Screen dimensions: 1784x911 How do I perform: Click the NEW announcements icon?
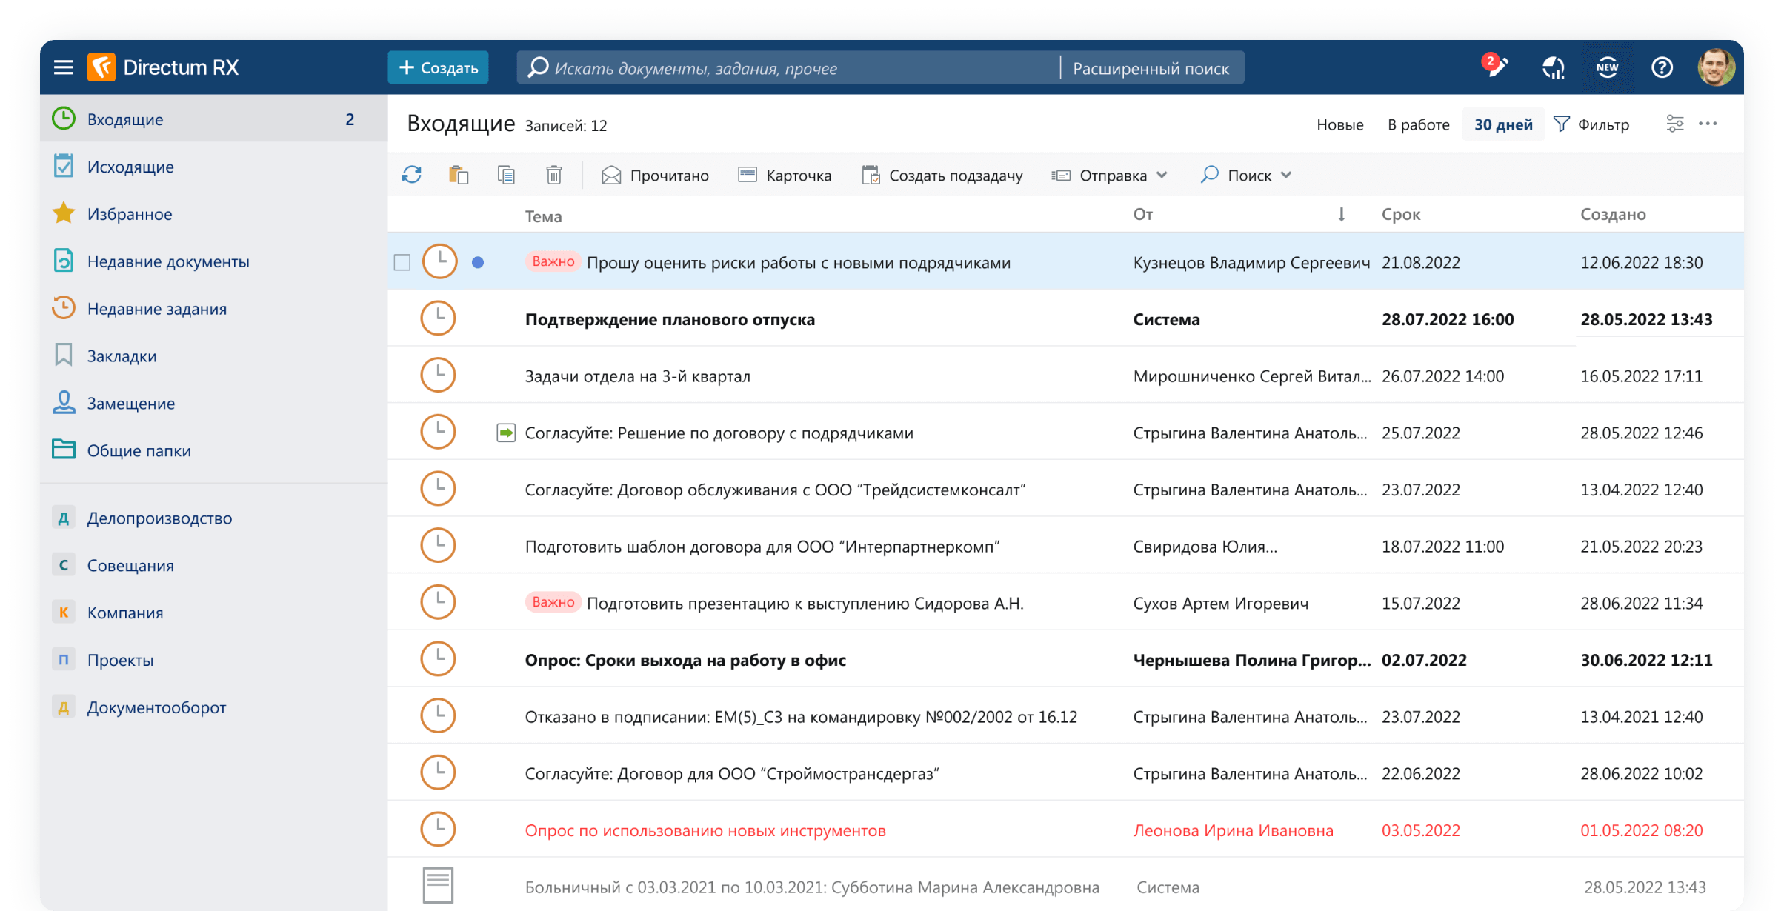click(x=1607, y=67)
